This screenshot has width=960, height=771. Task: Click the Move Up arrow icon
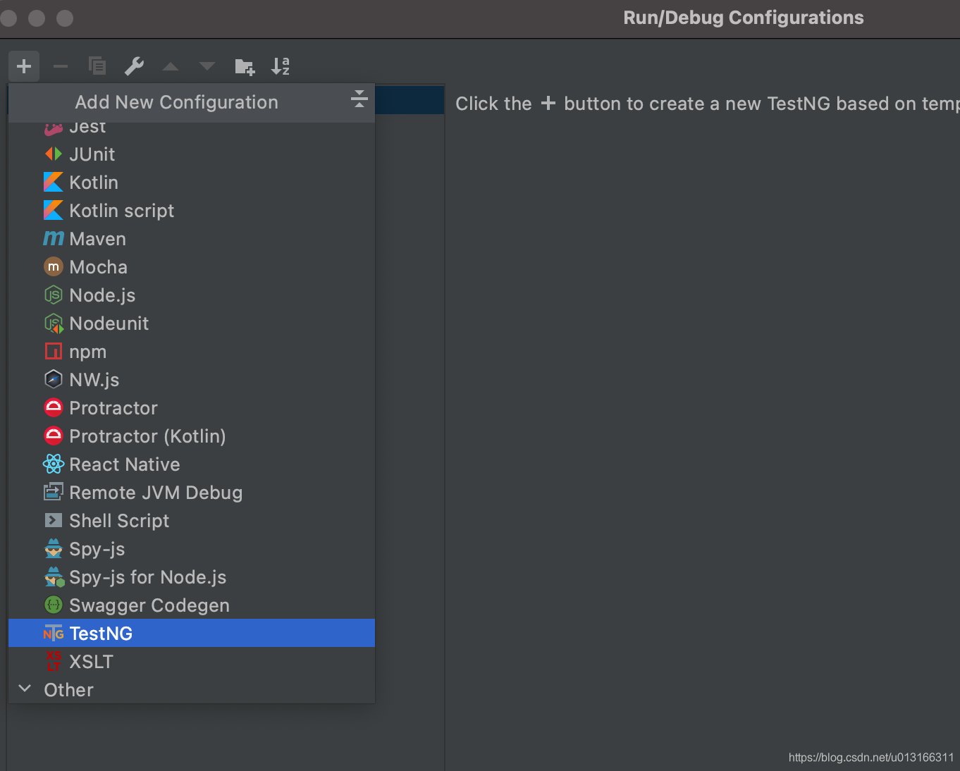pyautogui.click(x=171, y=66)
